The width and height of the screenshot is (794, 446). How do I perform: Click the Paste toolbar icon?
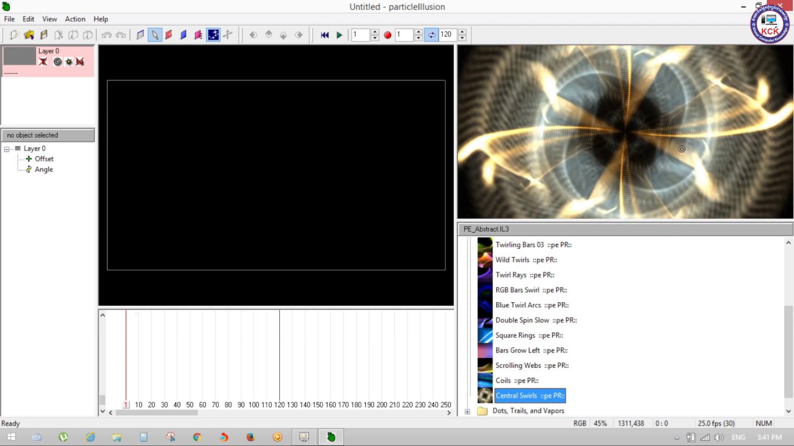pos(88,35)
